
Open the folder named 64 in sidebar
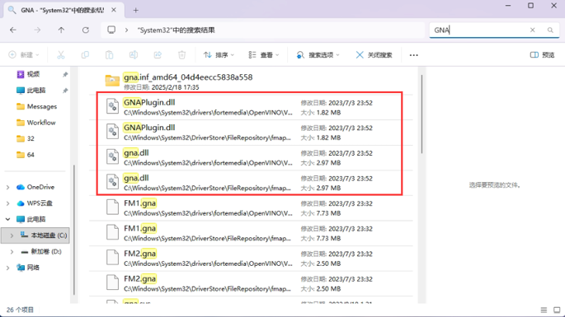click(x=31, y=155)
